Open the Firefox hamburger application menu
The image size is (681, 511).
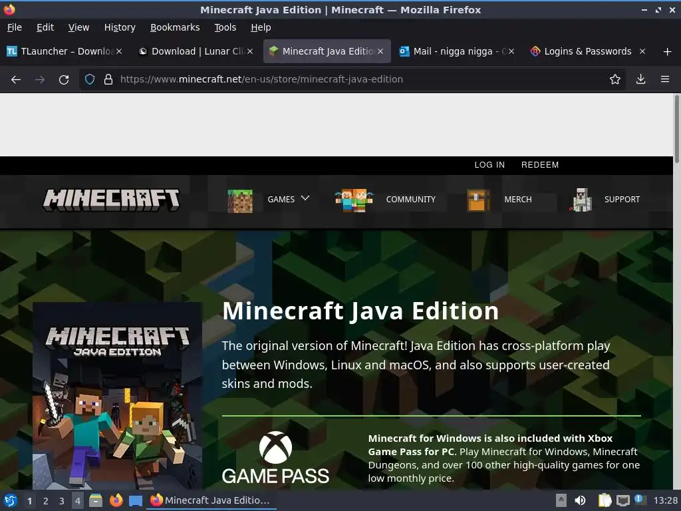[x=665, y=79]
